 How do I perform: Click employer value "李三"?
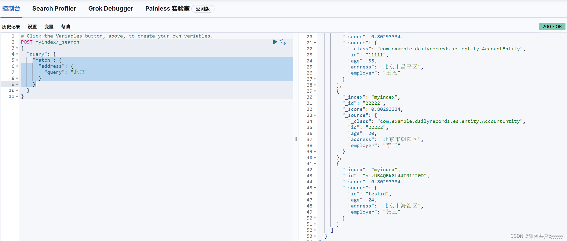click(392, 146)
